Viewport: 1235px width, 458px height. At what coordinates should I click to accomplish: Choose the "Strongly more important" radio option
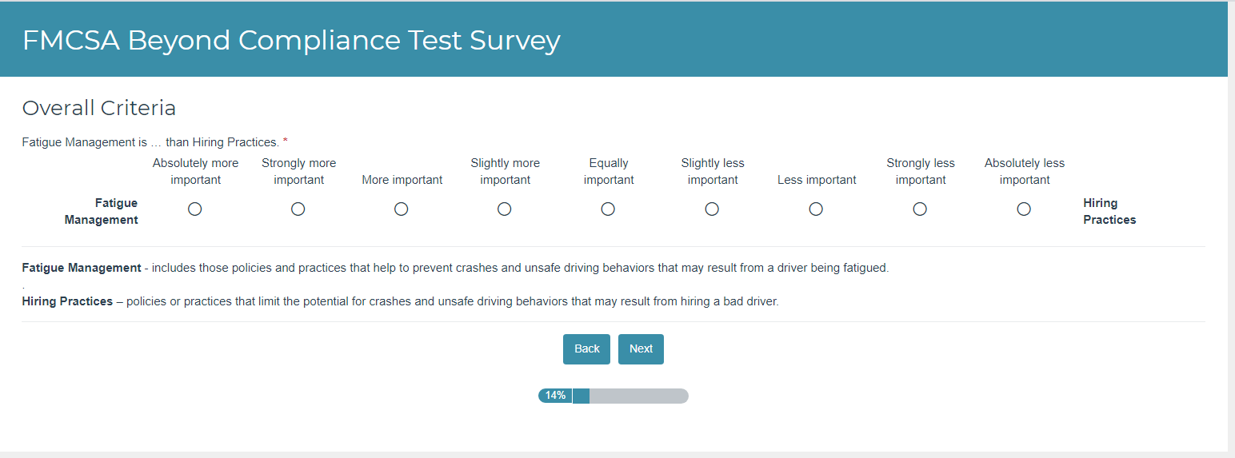coord(298,209)
